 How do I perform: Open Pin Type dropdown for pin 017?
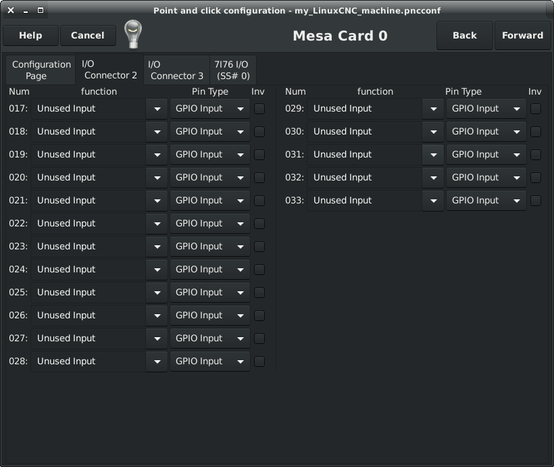click(210, 109)
